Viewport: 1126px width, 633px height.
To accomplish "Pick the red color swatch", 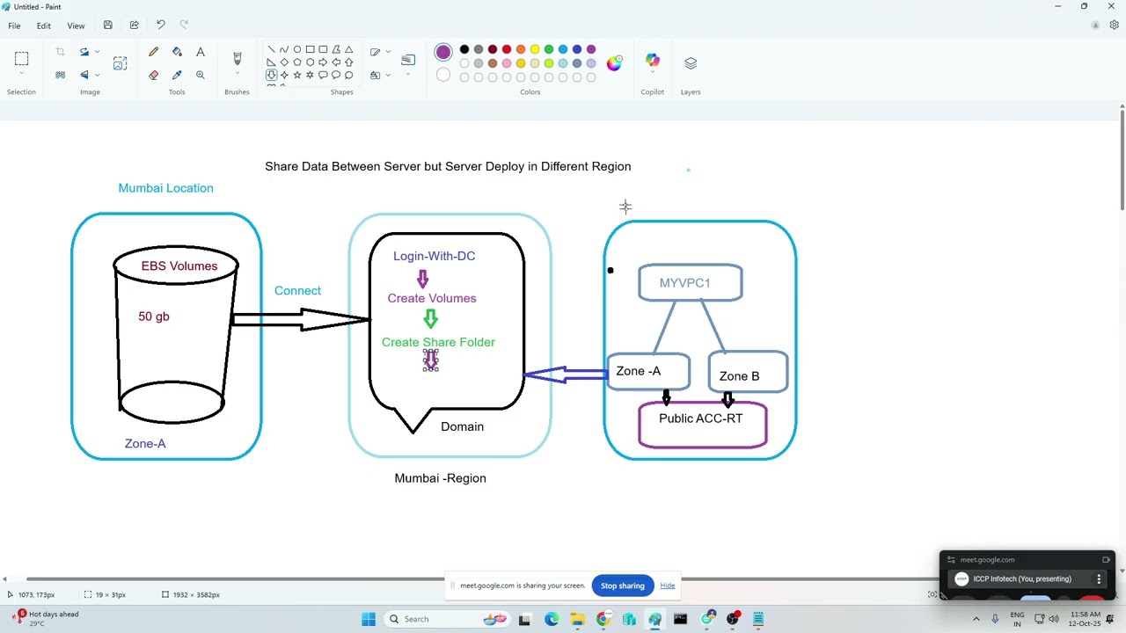I will [x=507, y=49].
